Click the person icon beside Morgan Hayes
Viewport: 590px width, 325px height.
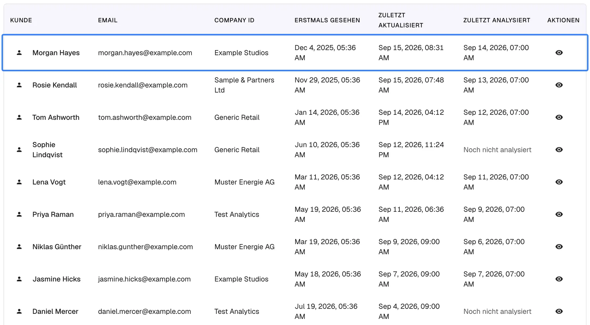coord(19,53)
